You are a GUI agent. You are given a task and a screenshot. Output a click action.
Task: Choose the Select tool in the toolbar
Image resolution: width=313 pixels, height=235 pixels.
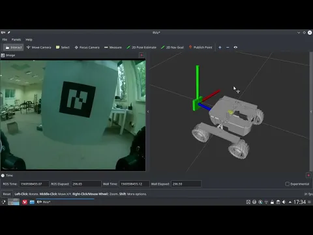(63, 47)
